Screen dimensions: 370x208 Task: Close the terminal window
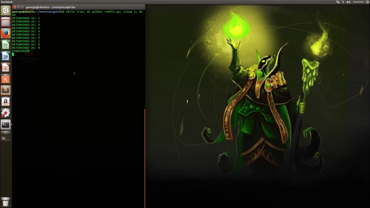[15, 7]
